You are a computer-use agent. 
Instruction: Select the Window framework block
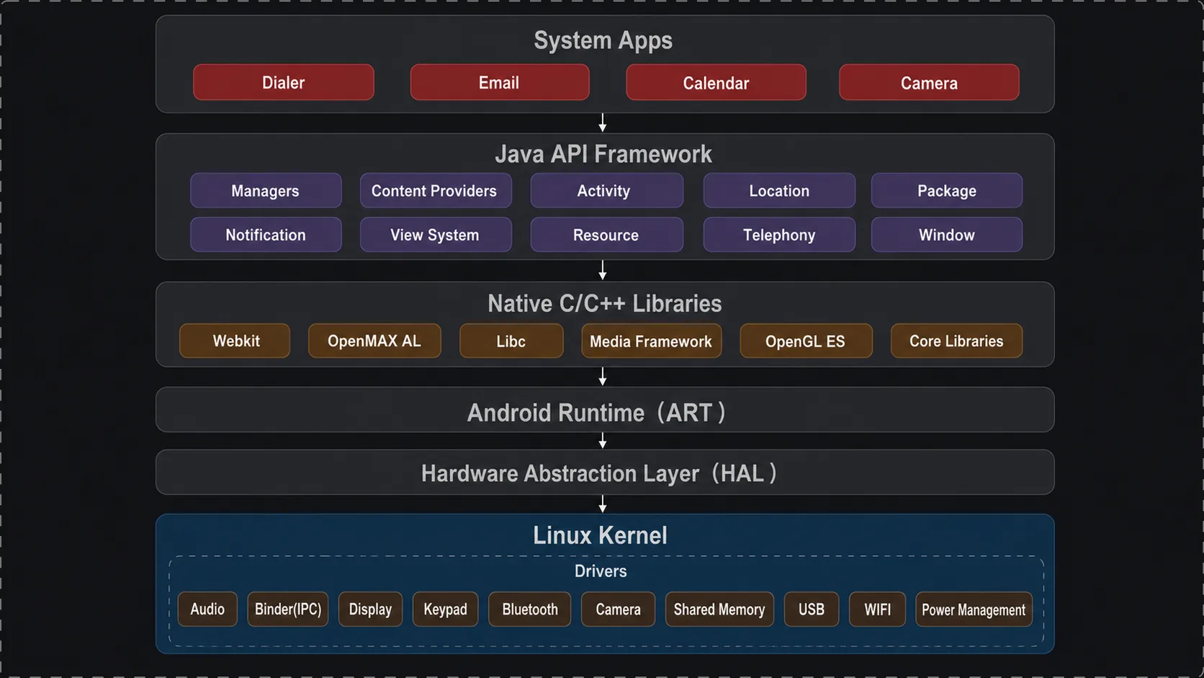pos(947,234)
